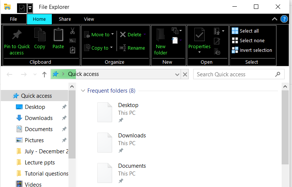The image size is (292, 187).
Task: Click the Cut scissors icon
Action: coord(73,31)
